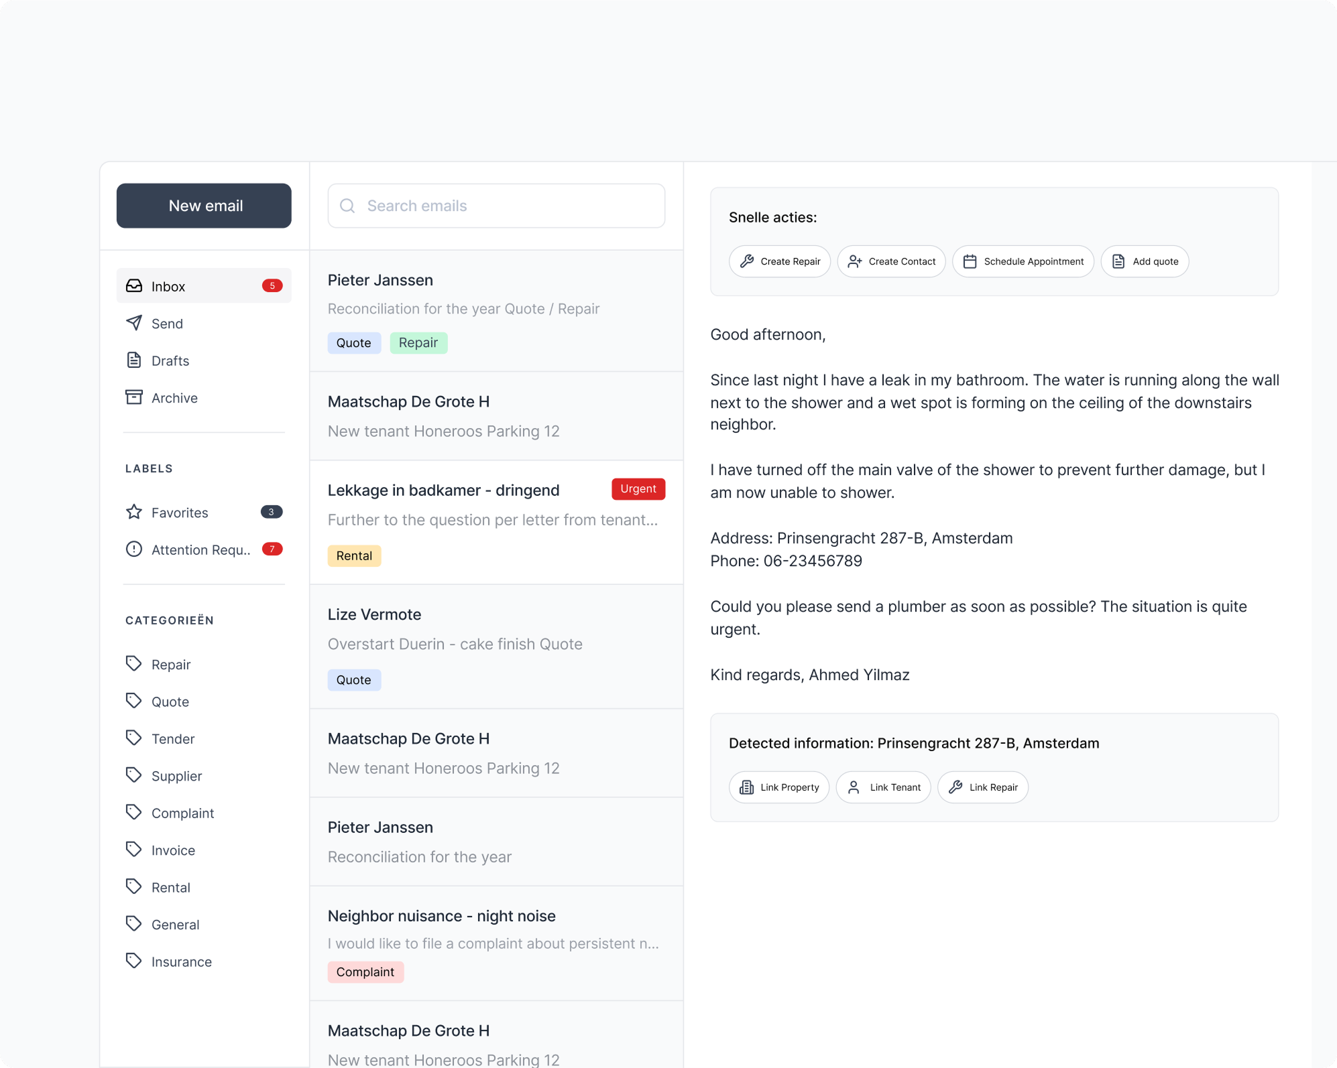Click the tag icon beside Invoice
Viewport: 1337px width, 1068px height.
tap(134, 850)
